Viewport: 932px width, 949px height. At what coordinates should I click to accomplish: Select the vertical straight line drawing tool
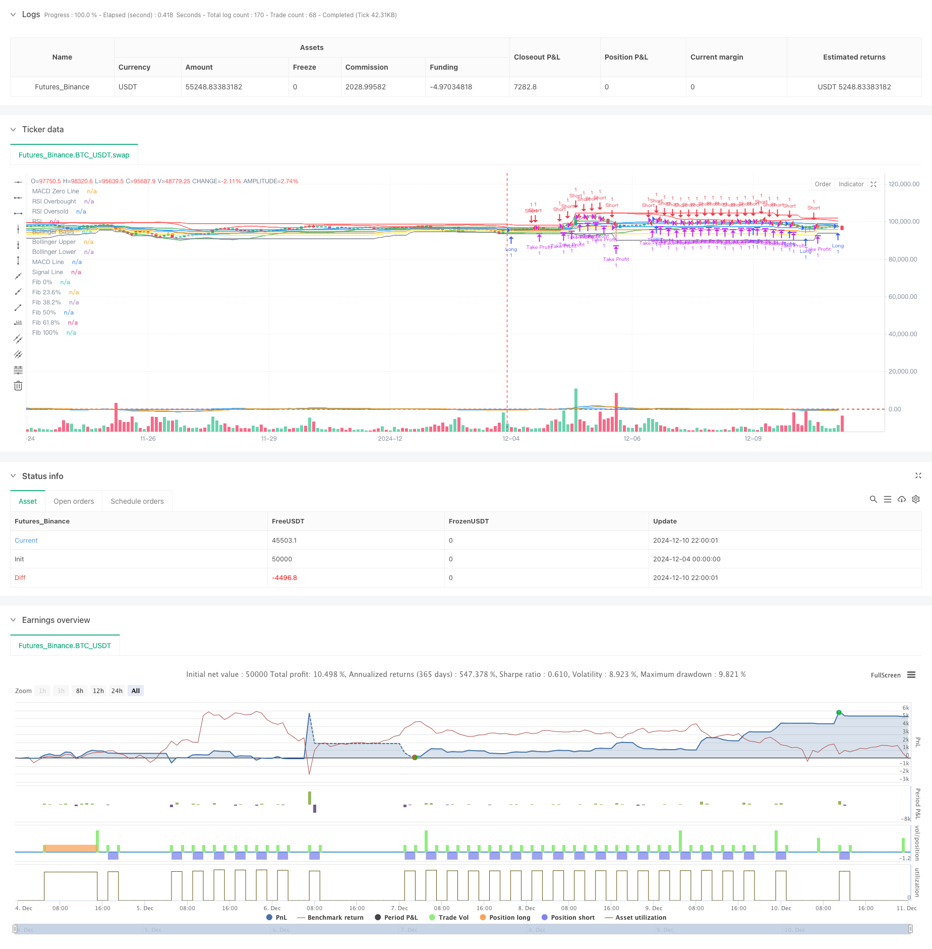click(x=18, y=229)
